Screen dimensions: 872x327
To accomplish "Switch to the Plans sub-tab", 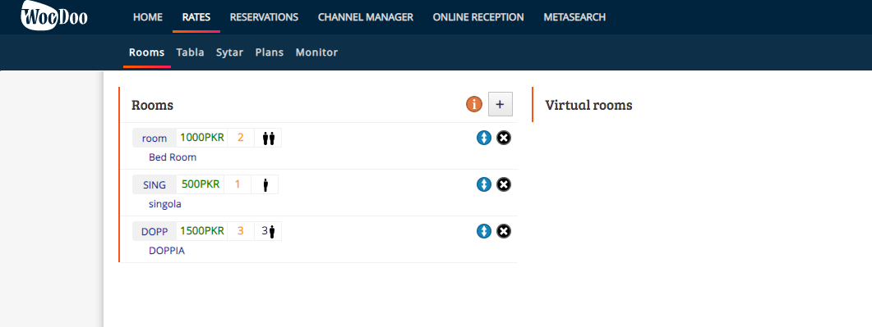I will coord(270,52).
